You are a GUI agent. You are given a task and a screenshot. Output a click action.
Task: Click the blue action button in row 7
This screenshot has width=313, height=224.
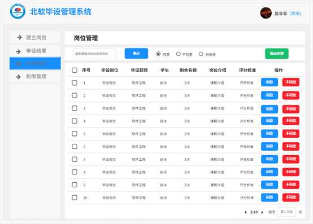[x=269, y=159]
